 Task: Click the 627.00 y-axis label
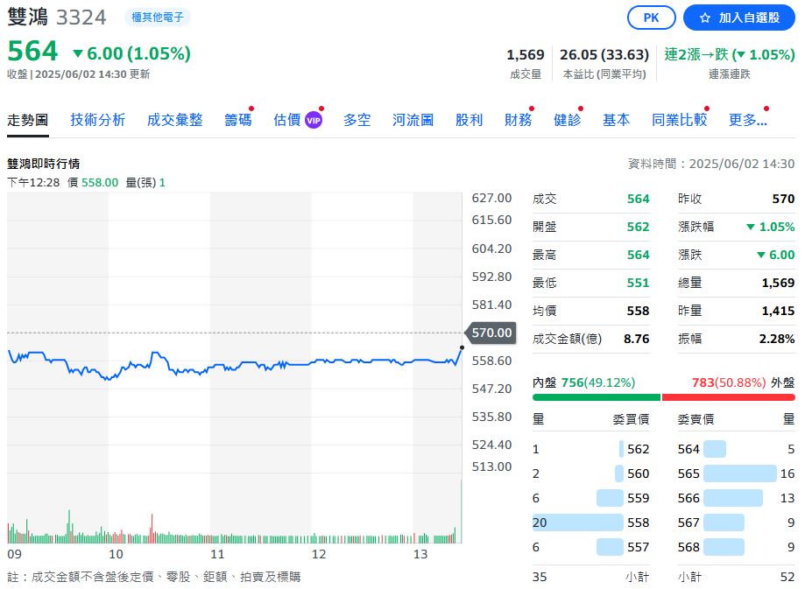(491, 198)
